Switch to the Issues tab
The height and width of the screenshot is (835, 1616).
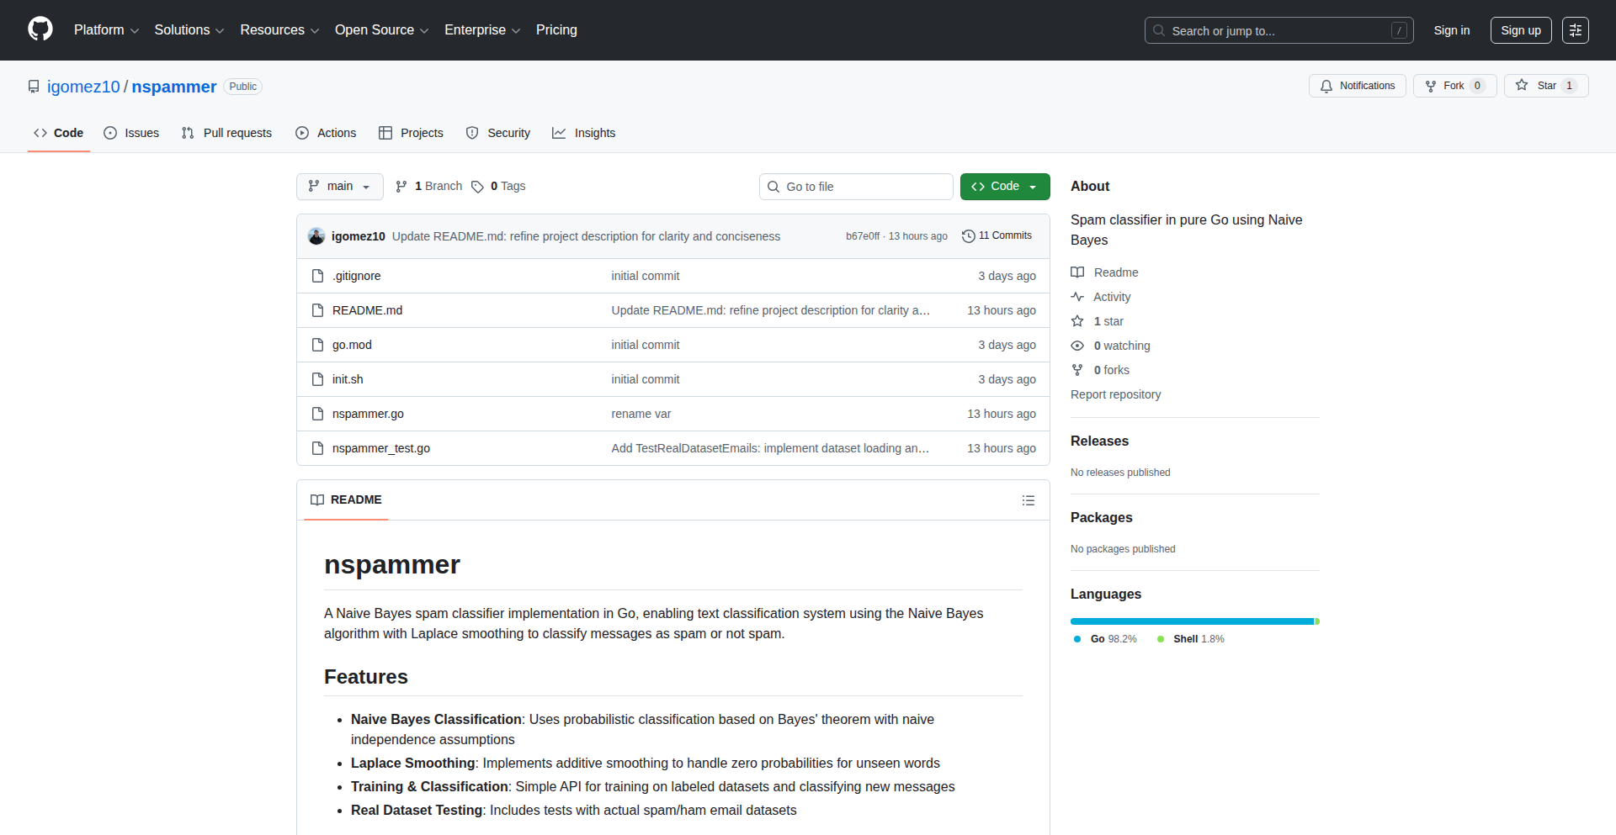[131, 133]
